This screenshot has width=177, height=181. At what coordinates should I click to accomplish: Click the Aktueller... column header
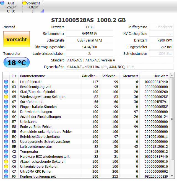tap(90, 76)
